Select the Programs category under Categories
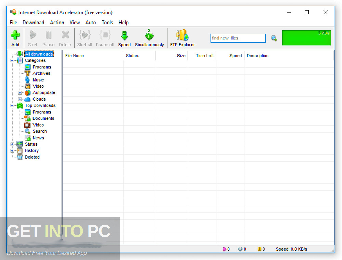 (42, 67)
